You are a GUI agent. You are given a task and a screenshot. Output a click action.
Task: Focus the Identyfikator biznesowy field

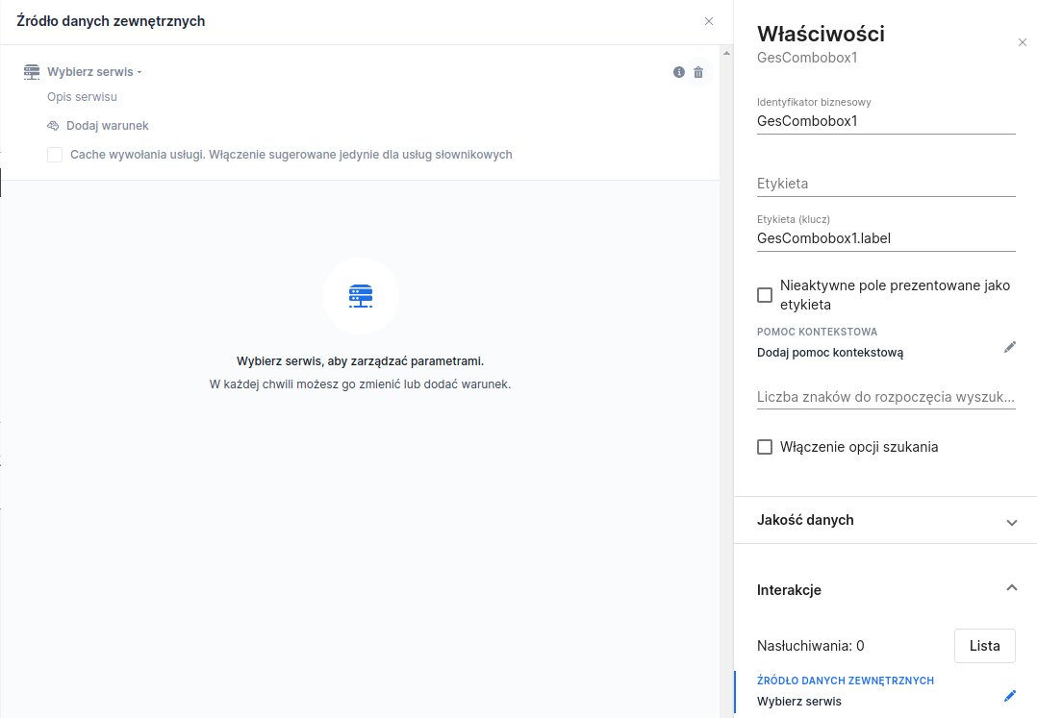[886, 121]
